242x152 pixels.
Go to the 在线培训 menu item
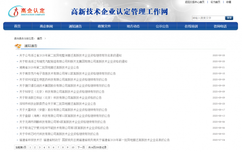(191, 26)
